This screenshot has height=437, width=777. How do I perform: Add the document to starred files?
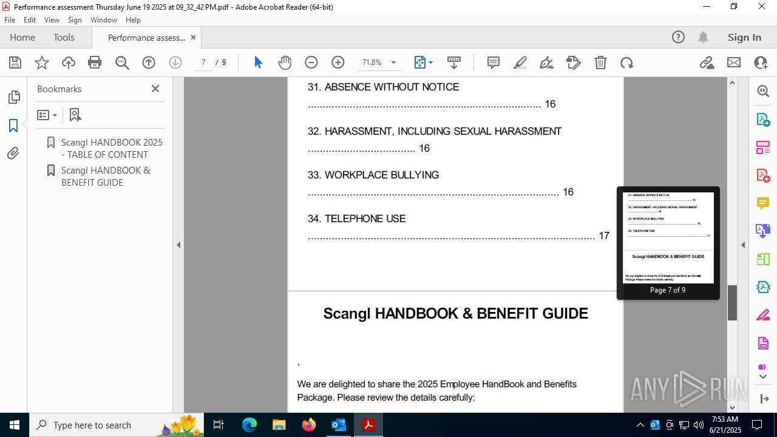[42, 63]
